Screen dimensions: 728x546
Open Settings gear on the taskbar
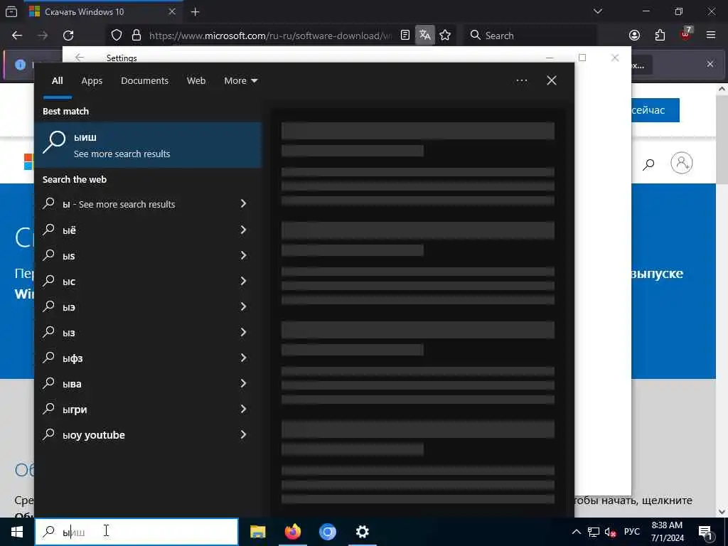point(362,532)
